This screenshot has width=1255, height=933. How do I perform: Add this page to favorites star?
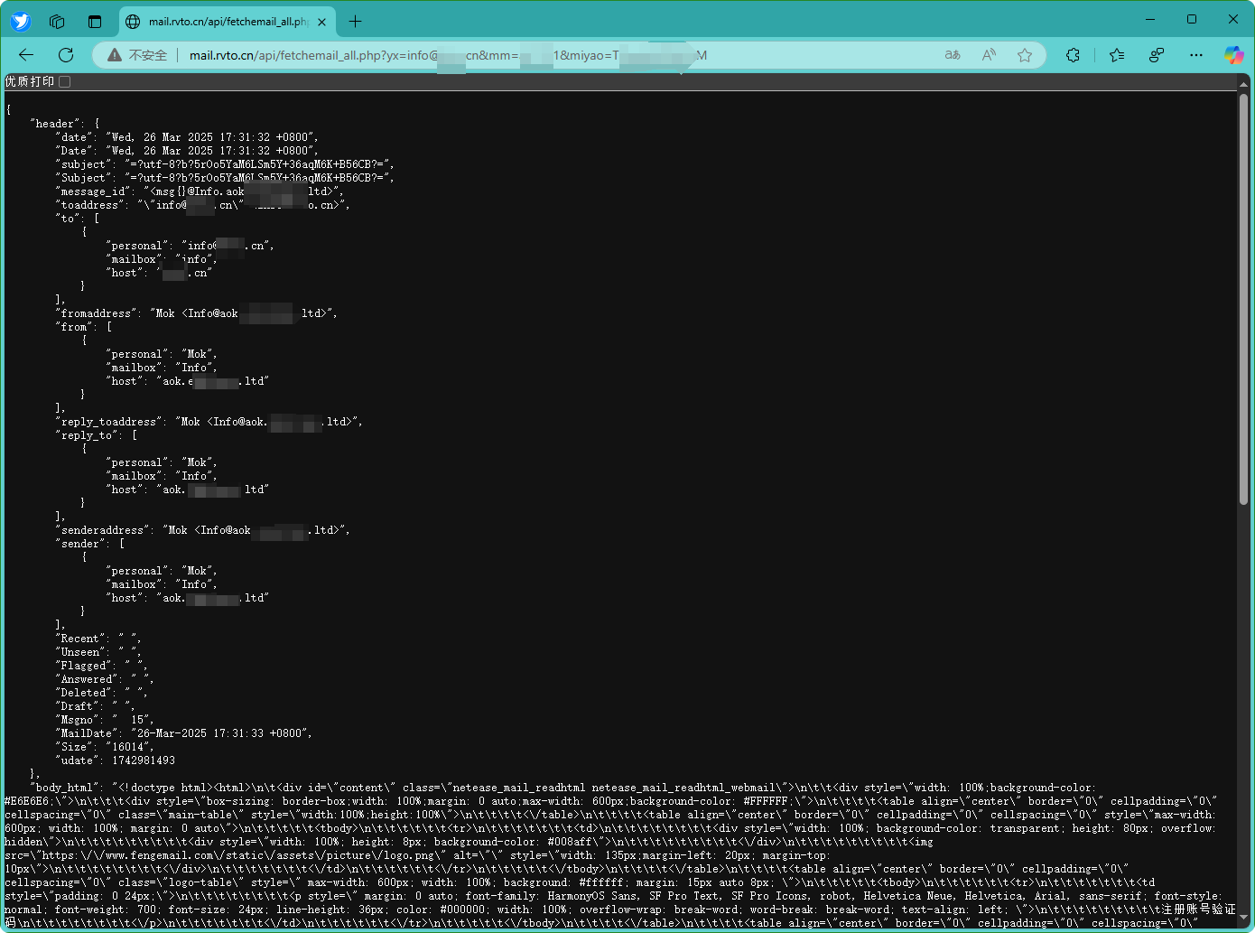pos(1025,55)
